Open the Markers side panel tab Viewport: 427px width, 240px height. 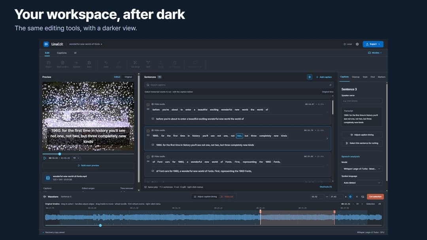pos(382,77)
